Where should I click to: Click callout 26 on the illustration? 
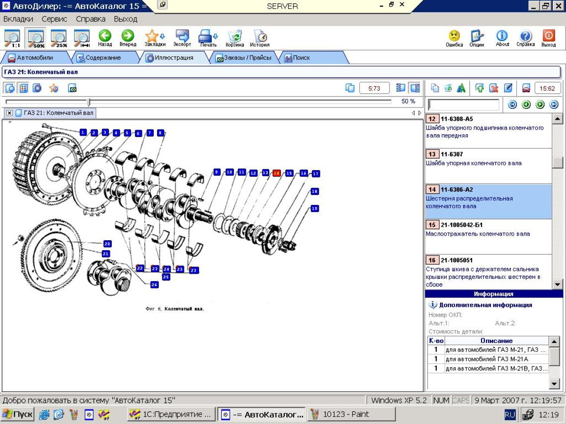[154, 285]
